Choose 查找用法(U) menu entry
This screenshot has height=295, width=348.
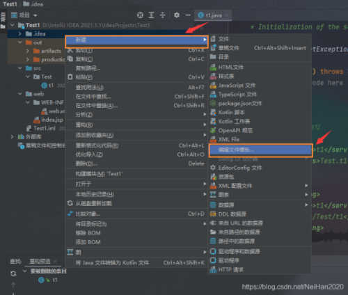[136, 88]
